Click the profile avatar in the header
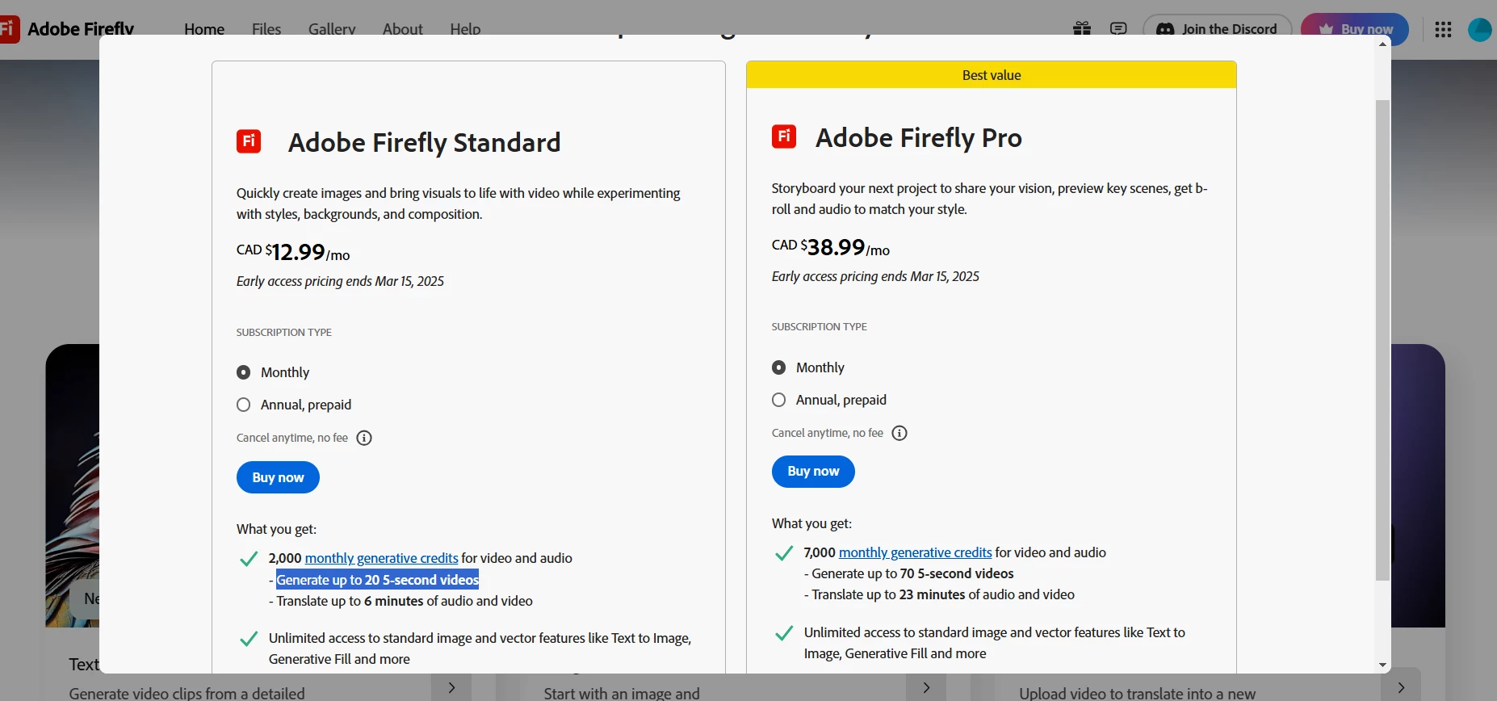 (x=1479, y=29)
